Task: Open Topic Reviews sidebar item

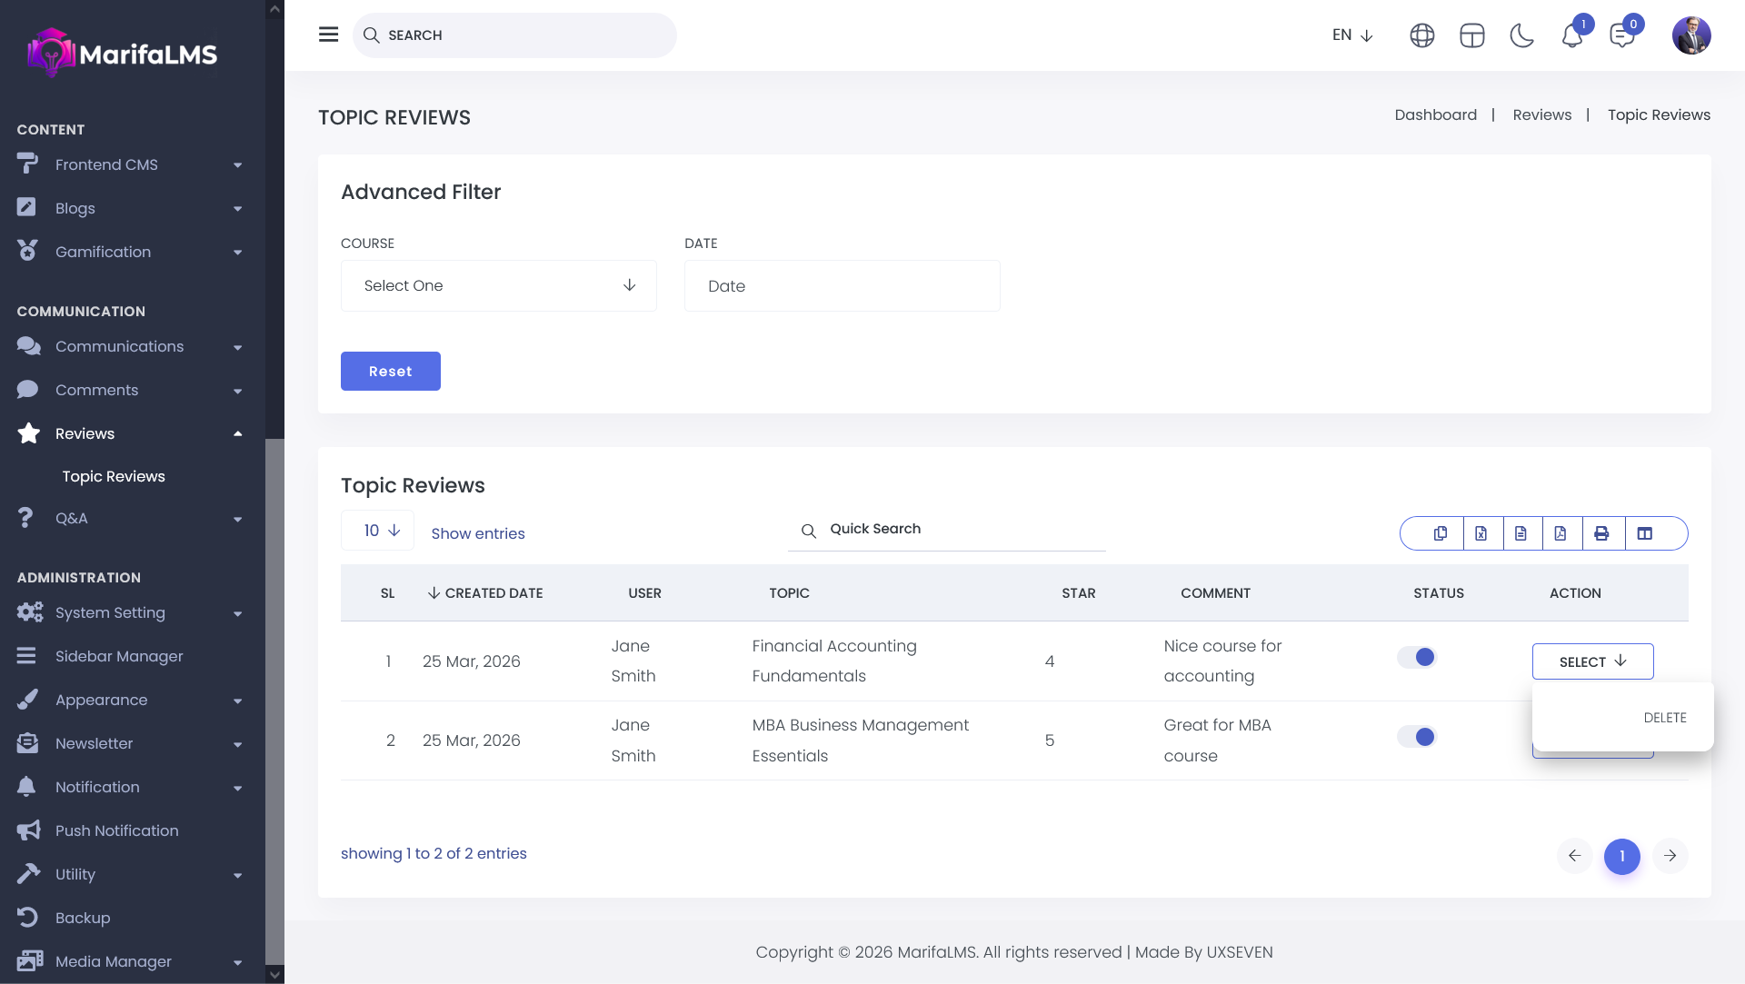Action: coord(114,477)
